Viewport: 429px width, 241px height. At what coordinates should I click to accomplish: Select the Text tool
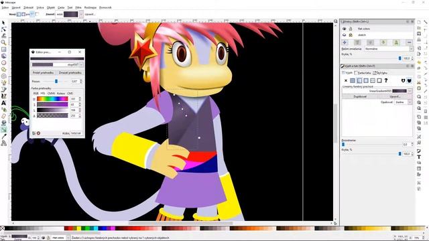pyautogui.click(x=3, y=103)
